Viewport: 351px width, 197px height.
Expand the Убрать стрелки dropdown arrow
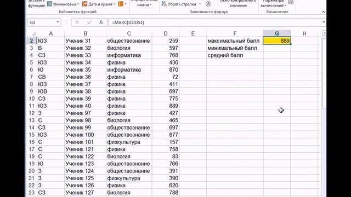pyautogui.click(x=200, y=4)
